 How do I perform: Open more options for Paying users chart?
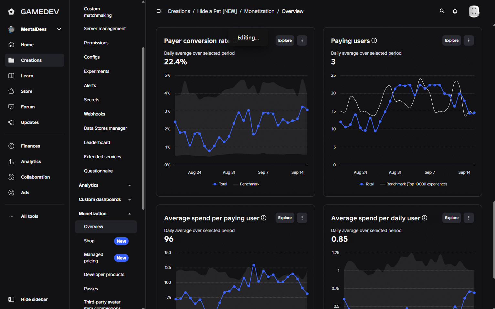coord(469,40)
